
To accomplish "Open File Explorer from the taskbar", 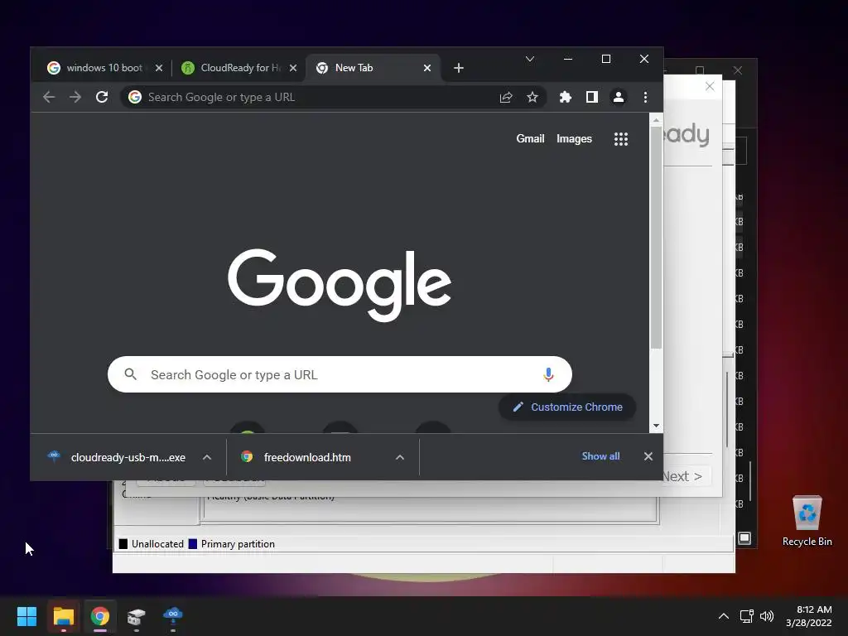I will click(63, 616).
